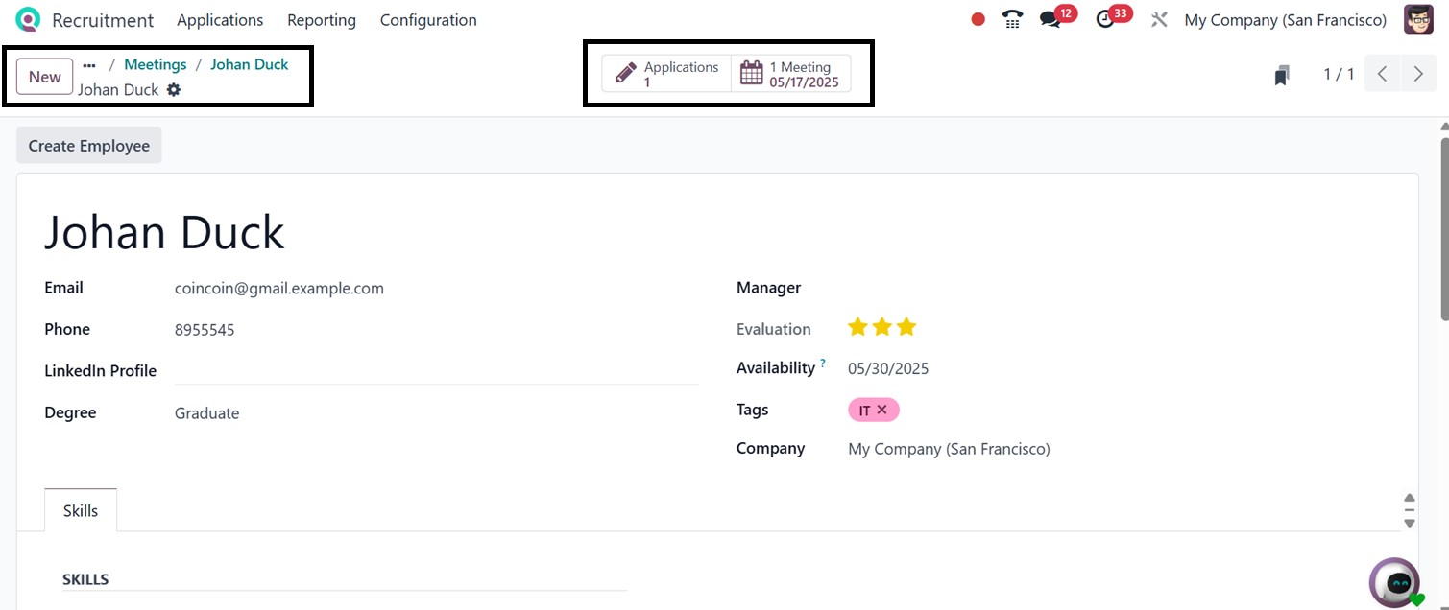Open the VoIP phone dialer icon
1449x610 pixels.
[x=1012, y=20]
